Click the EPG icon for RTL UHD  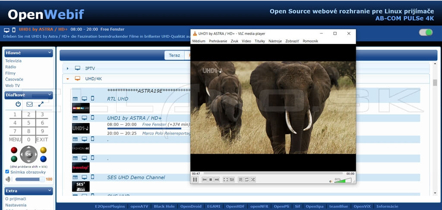75,99
